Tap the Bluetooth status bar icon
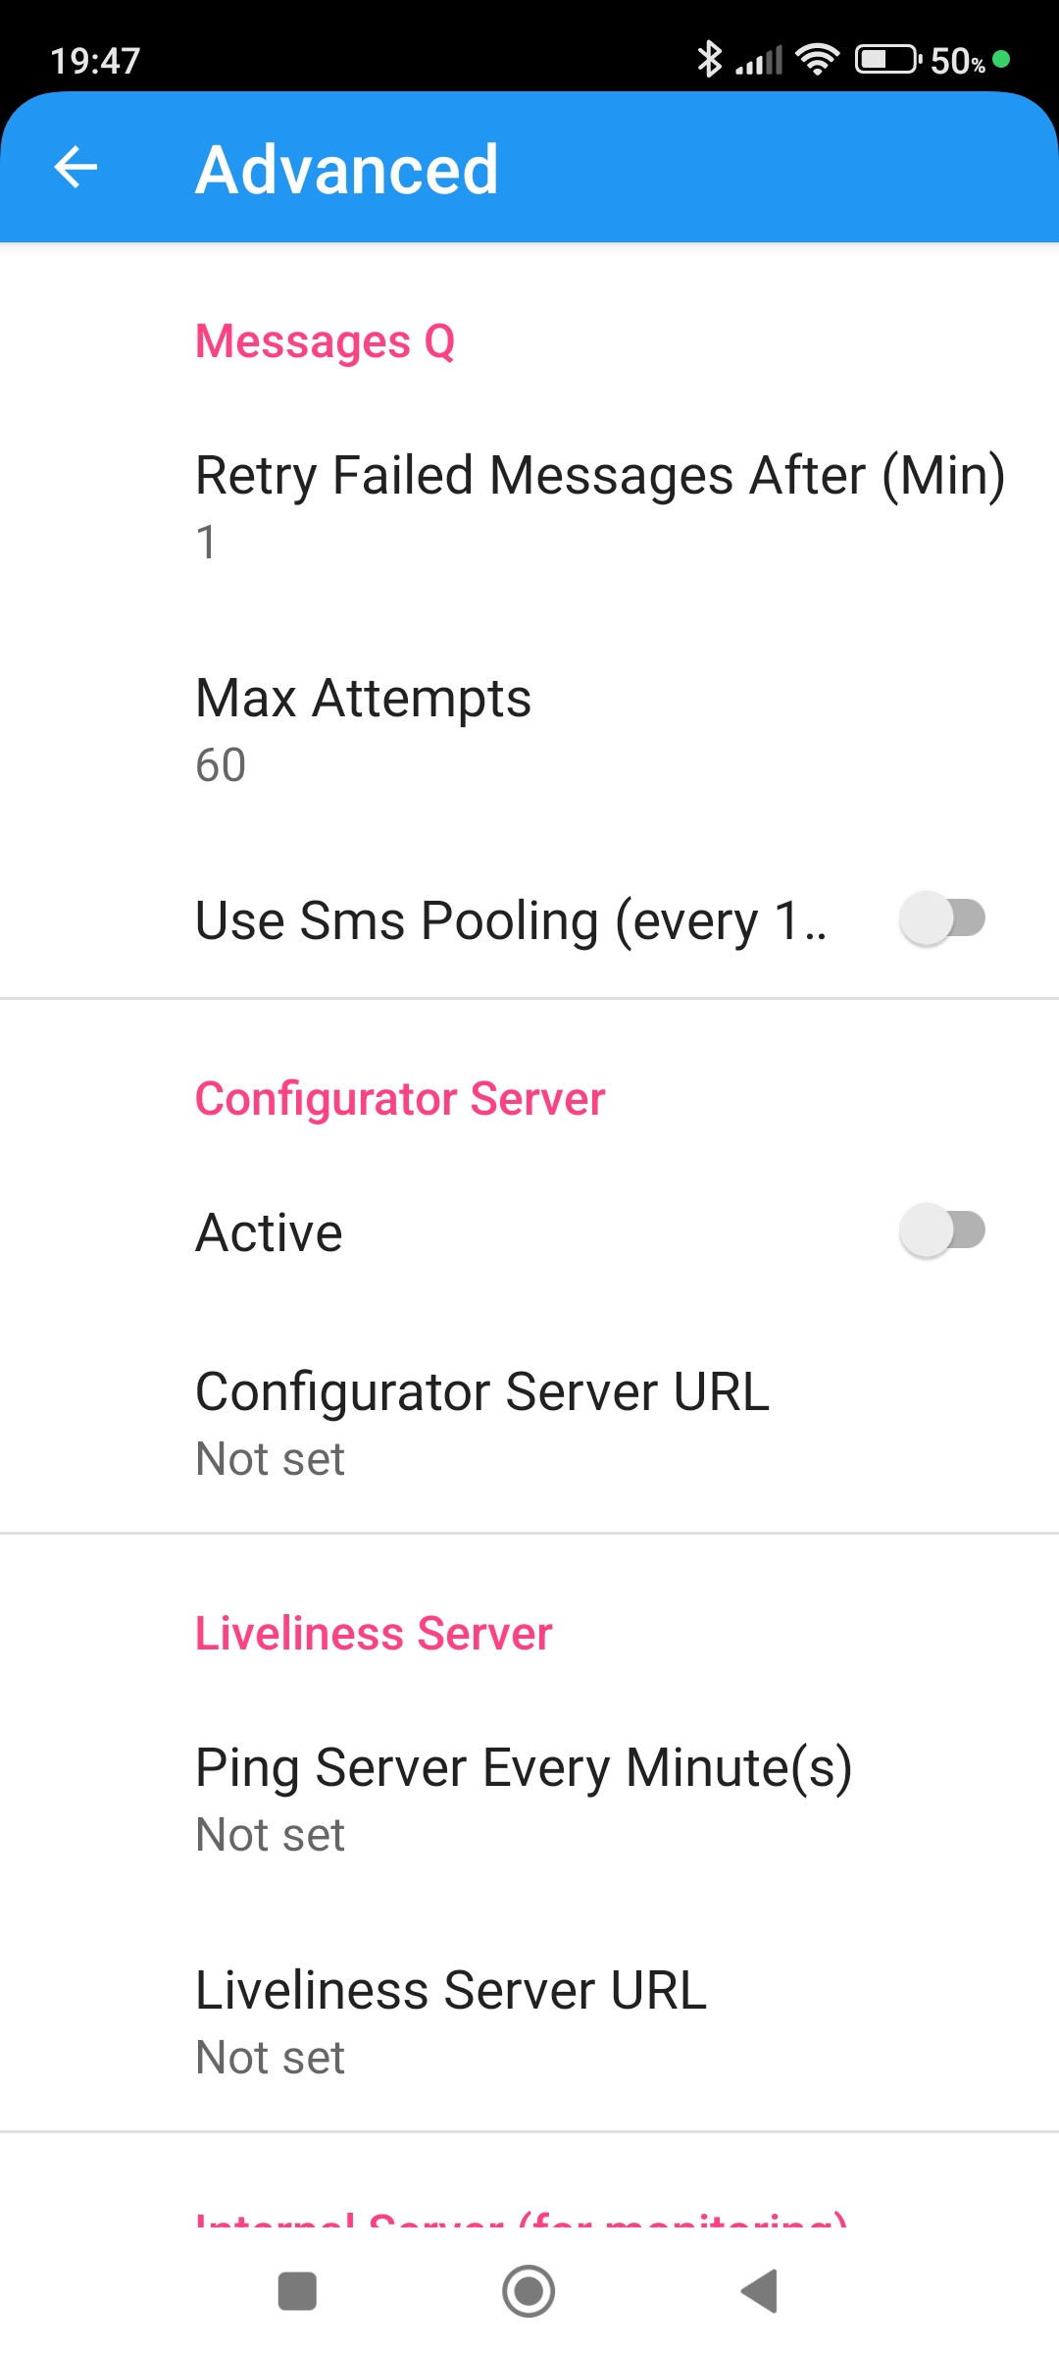Screen dimensions: 1059x2355 click(708, 60)
